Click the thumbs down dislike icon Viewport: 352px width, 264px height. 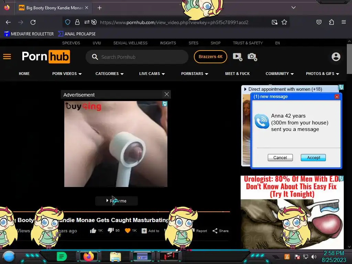(x=111, y=231)
